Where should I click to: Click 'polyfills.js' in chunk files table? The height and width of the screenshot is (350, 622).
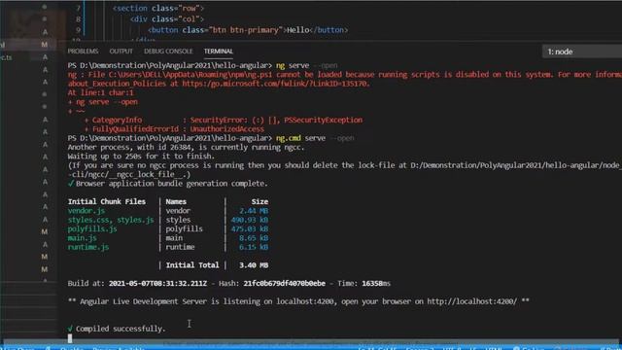tap(92, 229)
